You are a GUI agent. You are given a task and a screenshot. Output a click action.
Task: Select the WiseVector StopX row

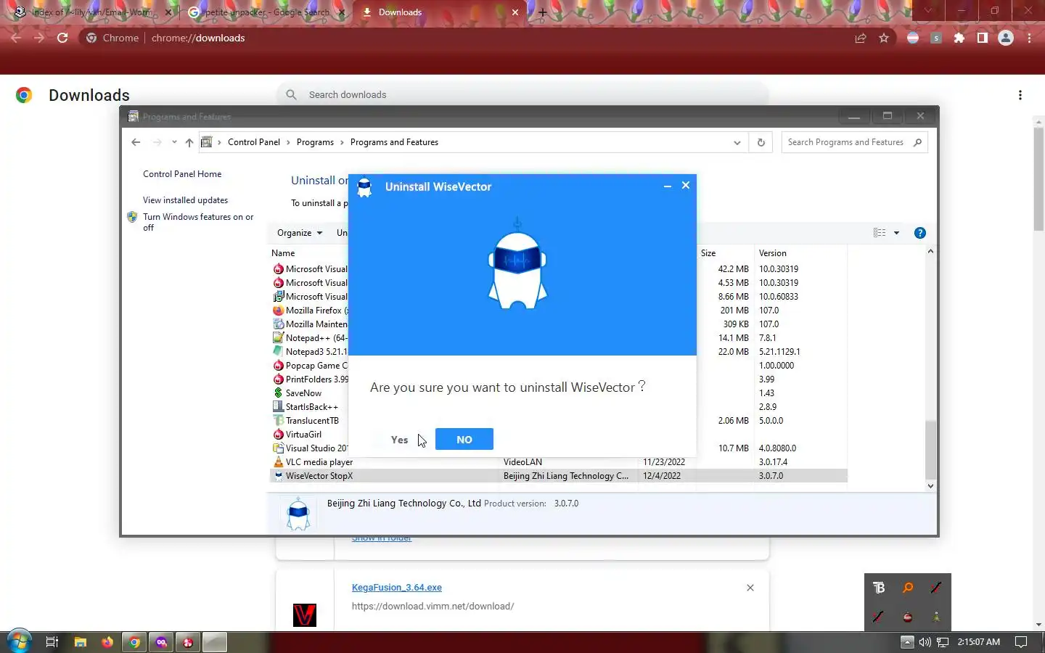coord(558,476)
